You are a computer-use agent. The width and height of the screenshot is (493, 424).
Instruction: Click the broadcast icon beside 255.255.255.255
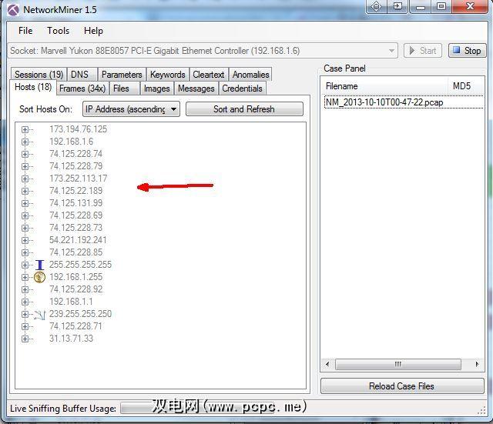[39, 265]
